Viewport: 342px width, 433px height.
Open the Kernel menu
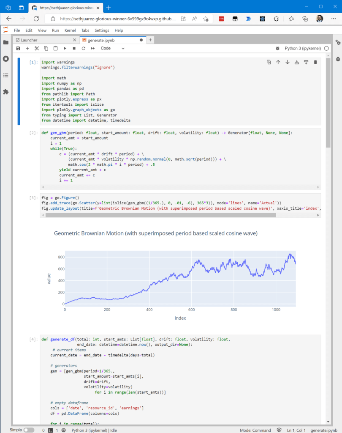(70, 30)
